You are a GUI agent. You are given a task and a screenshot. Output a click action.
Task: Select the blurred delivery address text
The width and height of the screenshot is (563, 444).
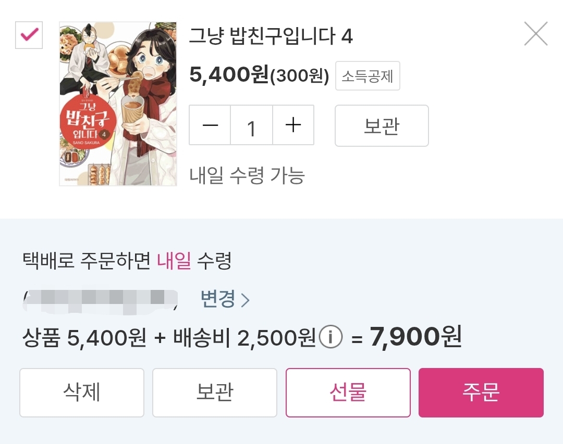100,300
